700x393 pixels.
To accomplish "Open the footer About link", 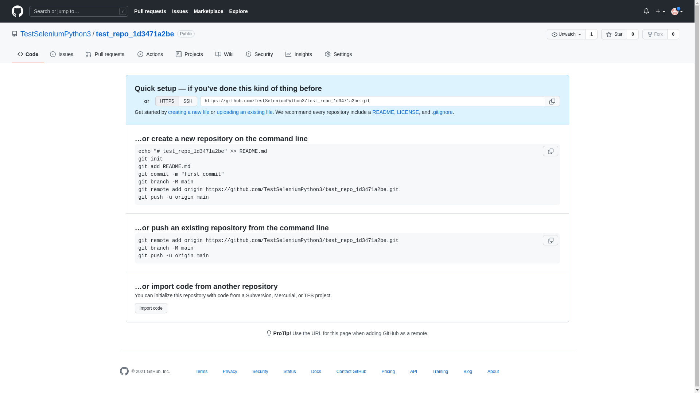I will pos(493,372).
